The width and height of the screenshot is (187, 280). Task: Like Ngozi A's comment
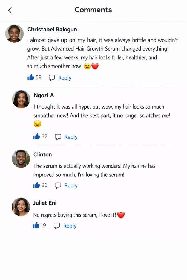[x=37, y=136]
